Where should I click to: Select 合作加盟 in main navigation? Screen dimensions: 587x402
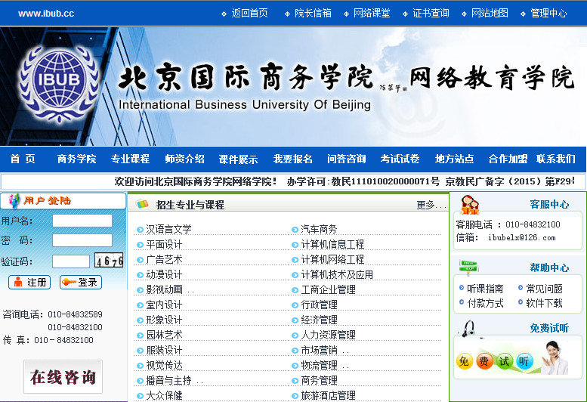pyautogui.click(x=508, y=159)
